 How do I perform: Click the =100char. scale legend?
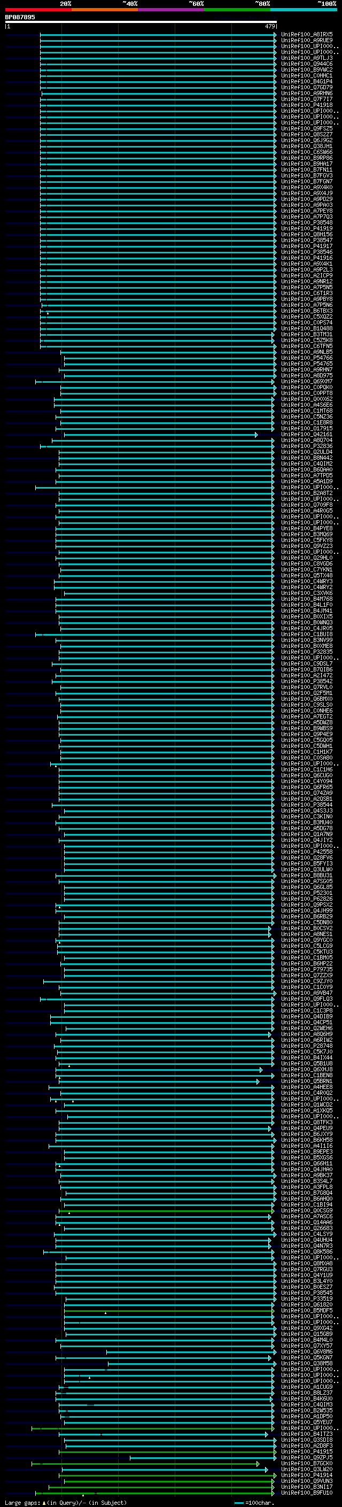pyautogui.click(x=254, y=1502)
